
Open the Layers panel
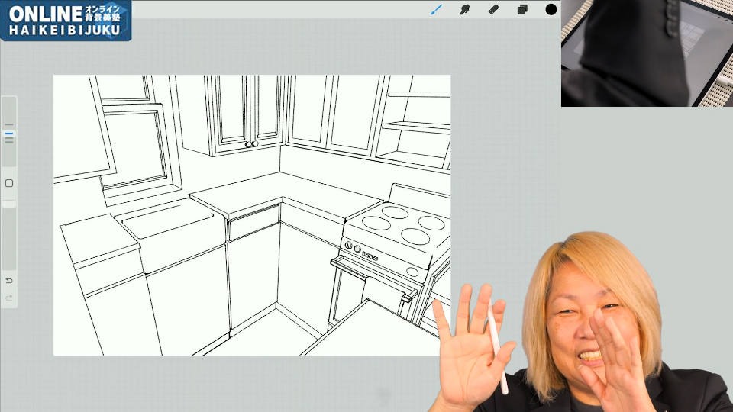[522, 9]
